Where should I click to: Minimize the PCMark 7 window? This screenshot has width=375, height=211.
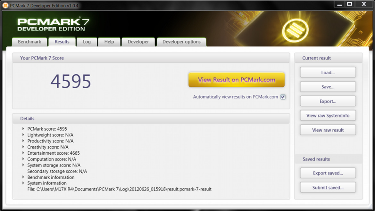pos(339,4)
